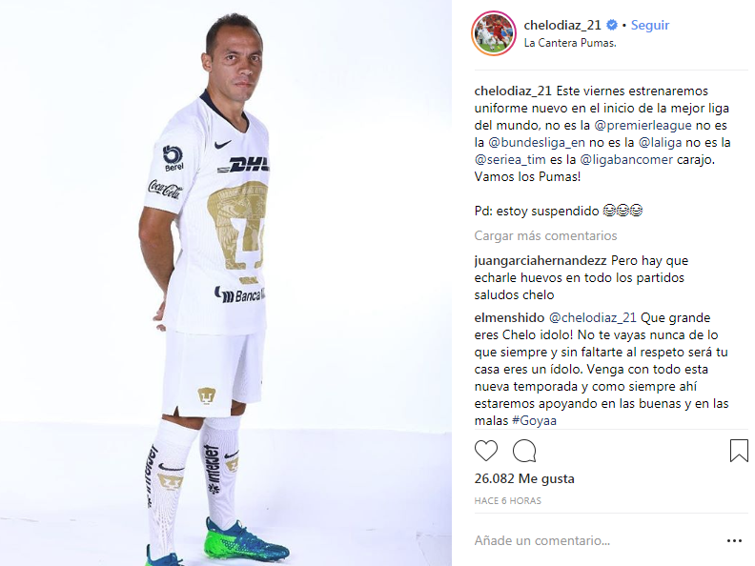Open the @laliga mention
Image resolution: width=755 pixels, height=566 pixels.
coord(660,143)
